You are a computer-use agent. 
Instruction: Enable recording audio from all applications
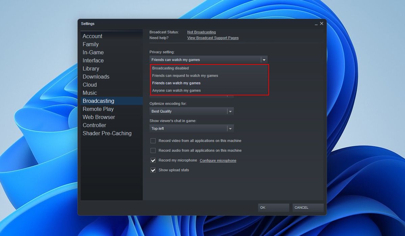(x=153, y=150)
